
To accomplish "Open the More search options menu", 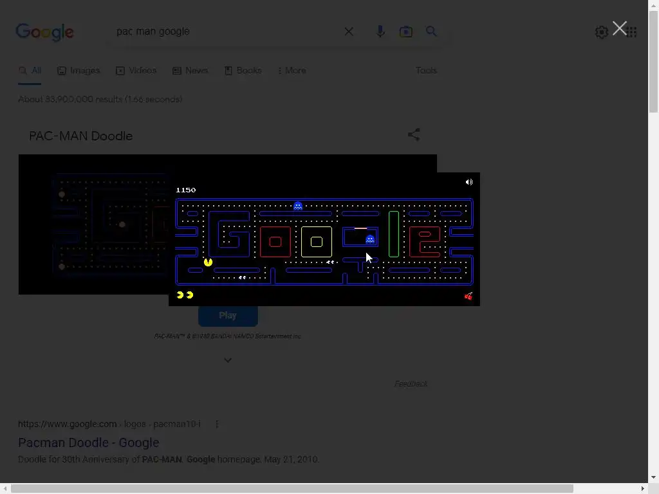I will point(292,71).
